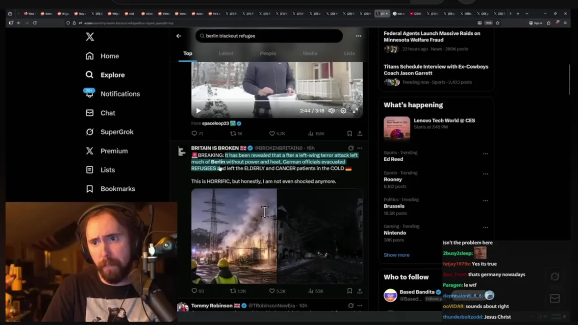Switch to the Lists search tab
The image size is (578, 325).
coord(349,53)
